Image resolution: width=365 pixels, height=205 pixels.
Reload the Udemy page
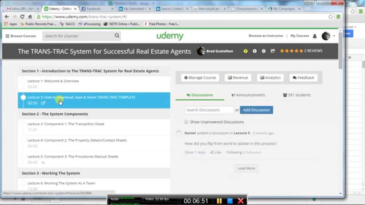click(x=22, y=17)
